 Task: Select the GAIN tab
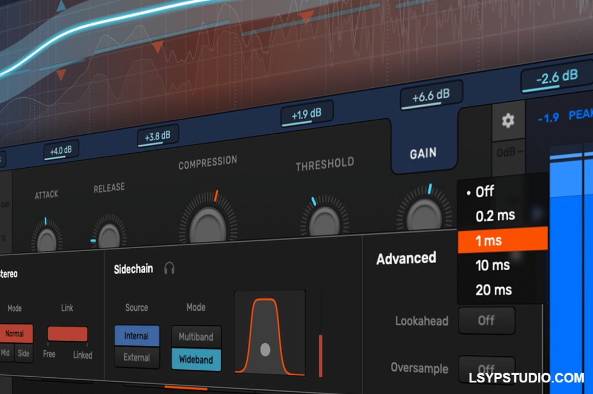424,153
